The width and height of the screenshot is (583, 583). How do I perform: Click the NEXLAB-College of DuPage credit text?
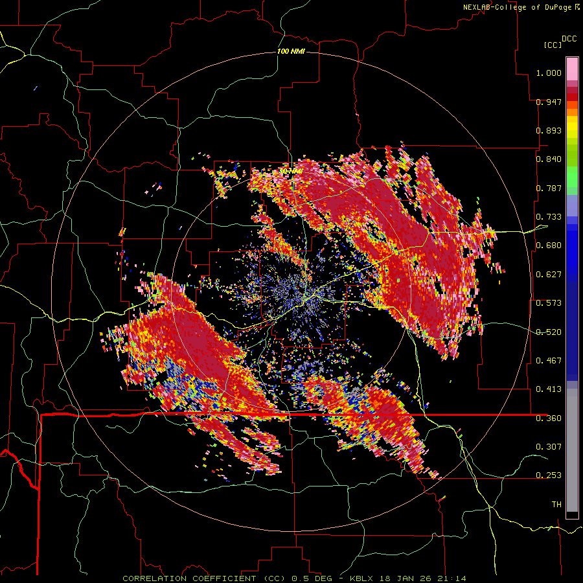(x=517, y=7)
